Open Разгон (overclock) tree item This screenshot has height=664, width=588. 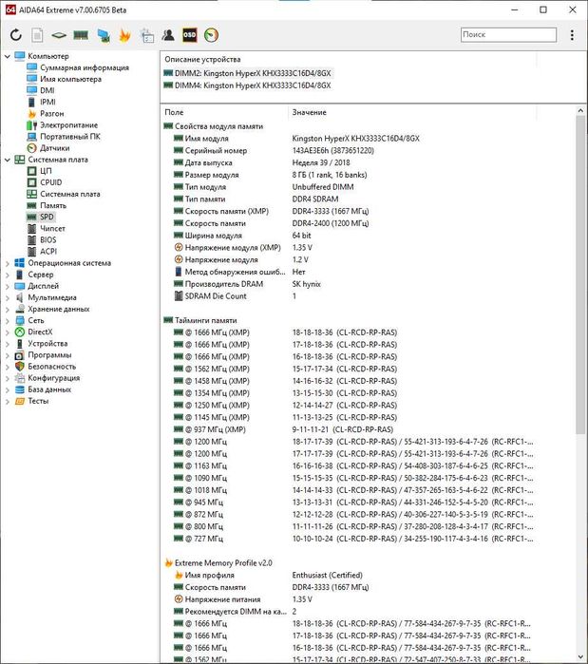coord(51,113)
